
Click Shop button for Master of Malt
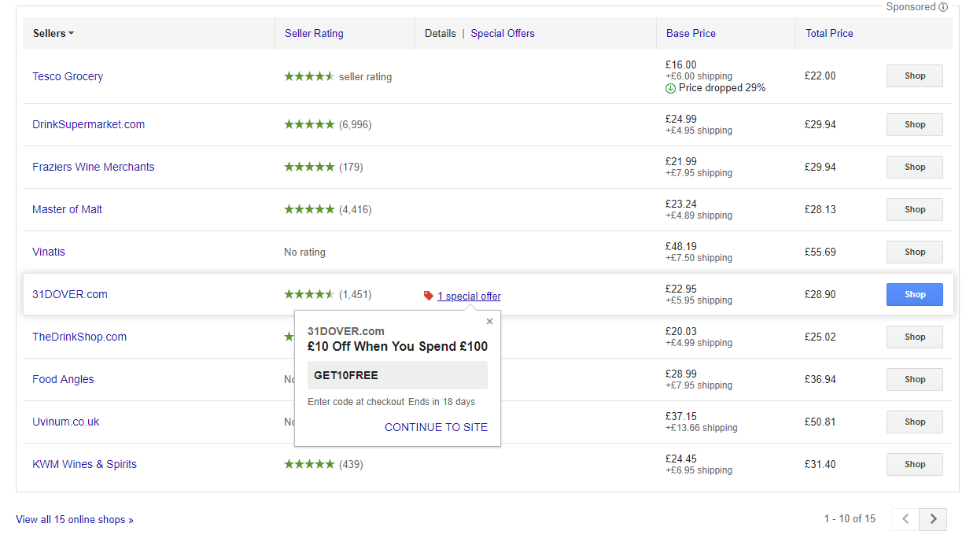pos(915,209)
